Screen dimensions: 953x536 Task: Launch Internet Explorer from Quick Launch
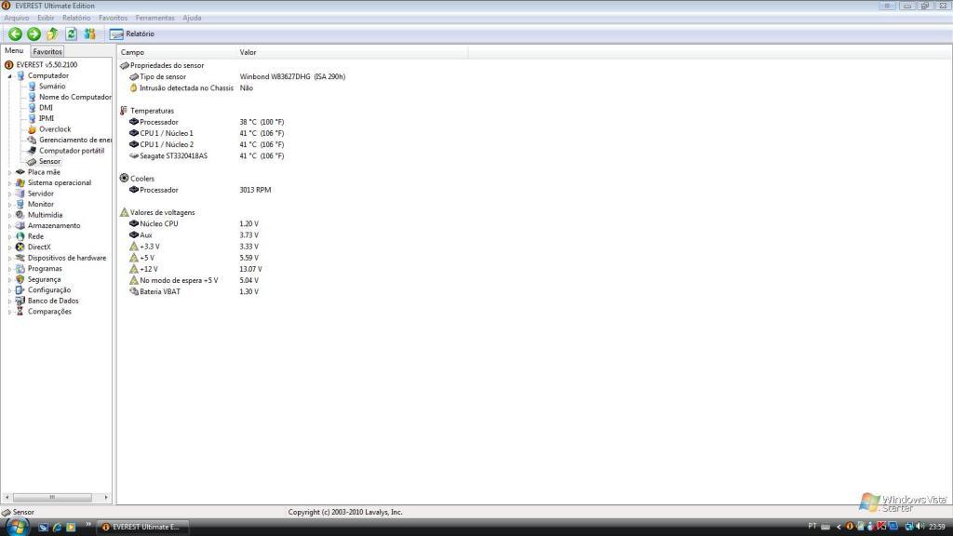coord(57,527)
